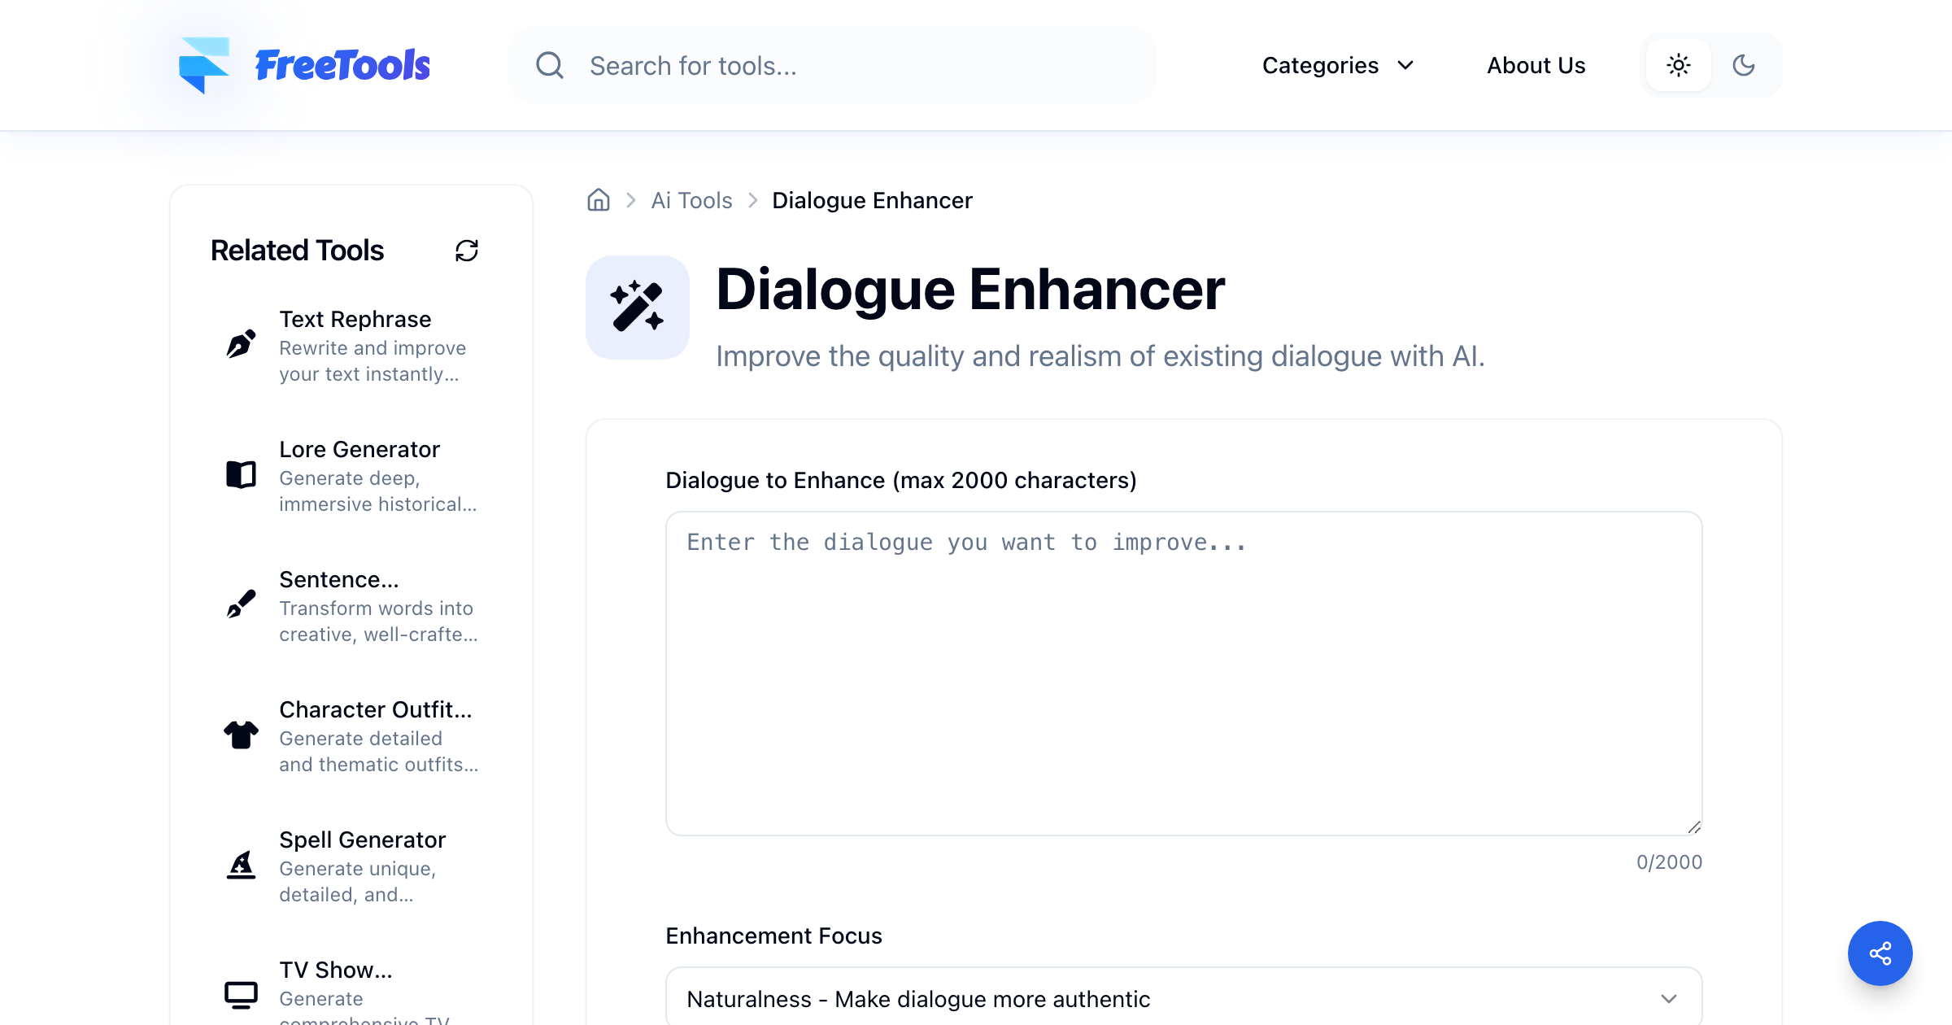Click the text area resize handle
Image resolution: width=1952 pixels, height=1025 pixels.
[1693, 827]
